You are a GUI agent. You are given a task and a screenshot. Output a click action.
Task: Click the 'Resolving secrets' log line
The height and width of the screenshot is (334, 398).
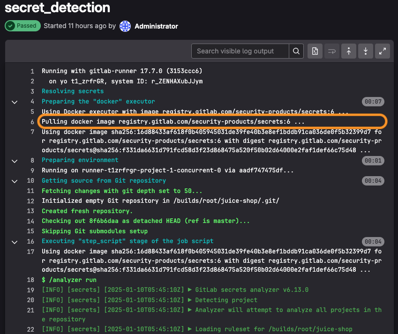pyautogui.click(x=73, y=91)
